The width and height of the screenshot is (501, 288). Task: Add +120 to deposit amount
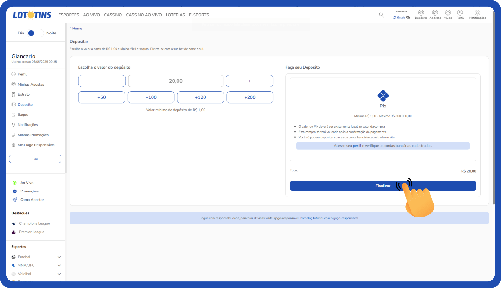200,97
